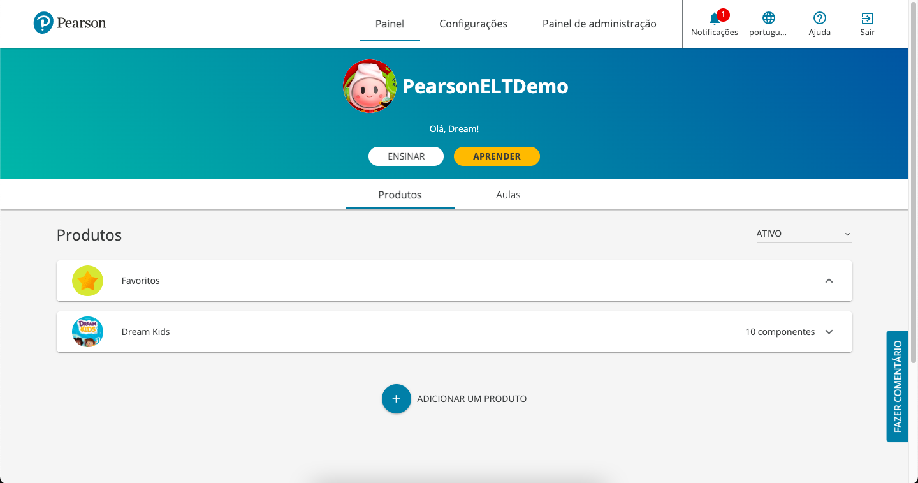Open the ATIVO filter dropdown
The image size is (918, 483).
(803, 234)
